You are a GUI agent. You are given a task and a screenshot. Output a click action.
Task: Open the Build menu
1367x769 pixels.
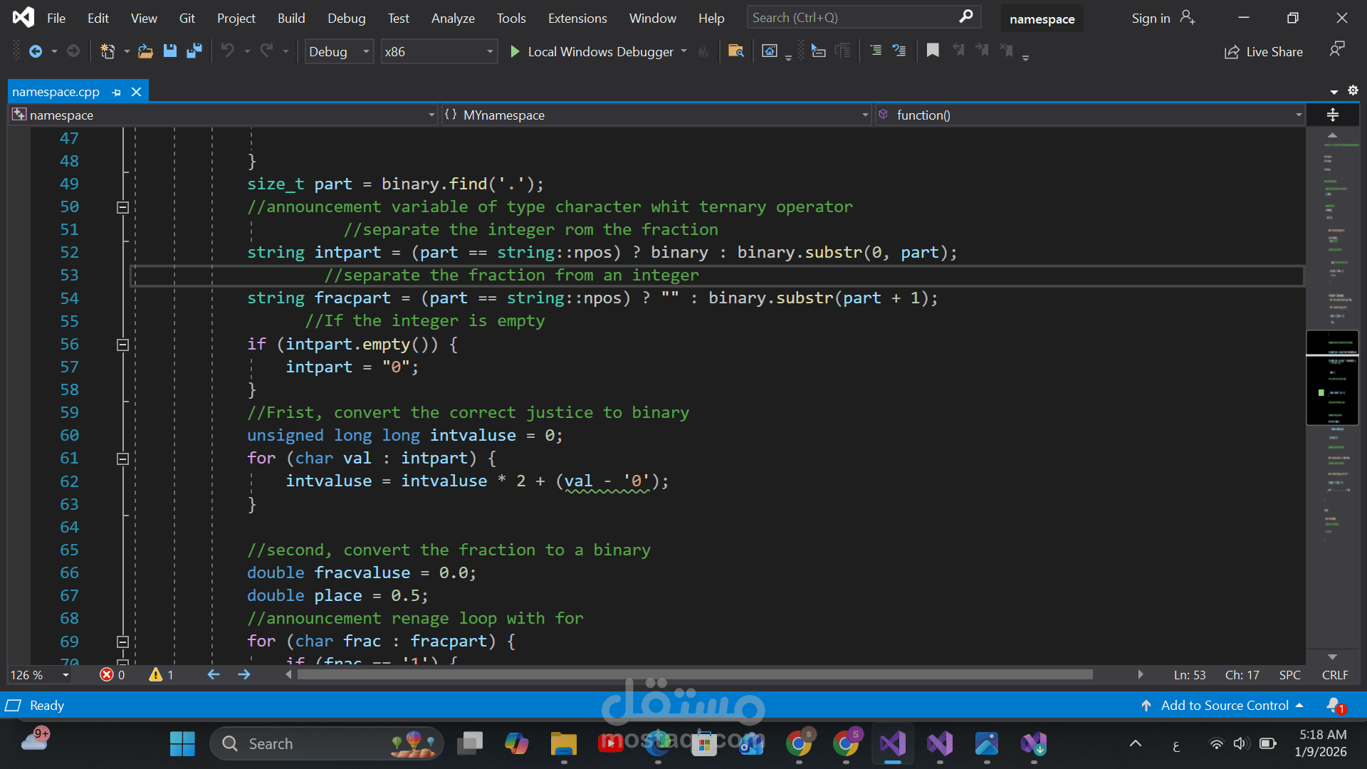[291, 19]
